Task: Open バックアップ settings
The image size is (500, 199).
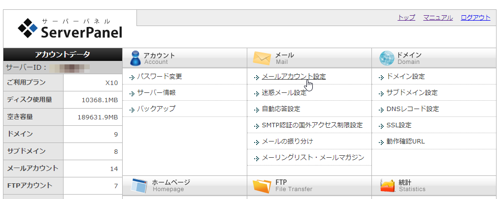Action: tap(156, 109)
